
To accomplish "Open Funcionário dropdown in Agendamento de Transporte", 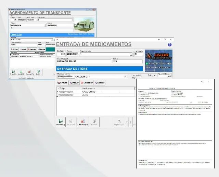I will point(72,20).
